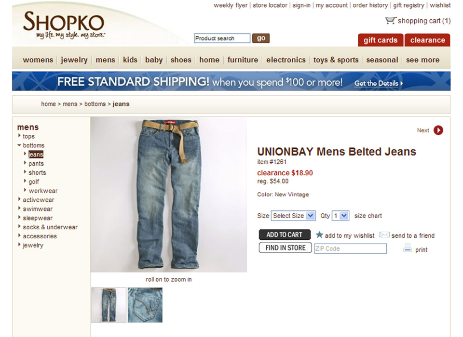Click the Shopko logo
Viewport: 463px width, 337px height.
tap(64, 25)
